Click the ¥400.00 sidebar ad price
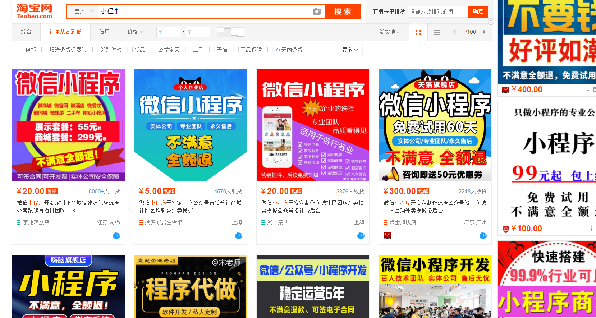Image resolution: width=596 pixels, height=318 pixels. point(527,90)
